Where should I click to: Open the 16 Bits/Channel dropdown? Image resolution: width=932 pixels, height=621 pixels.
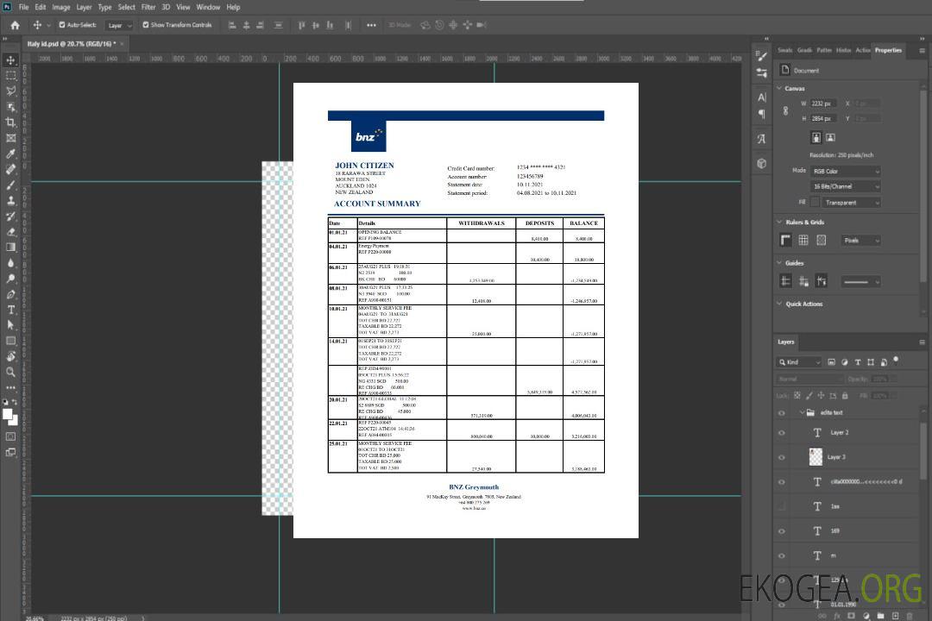[846, 186]
